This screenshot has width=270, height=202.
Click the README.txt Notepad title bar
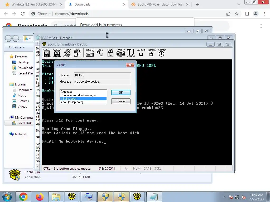[x=120, y=38]
